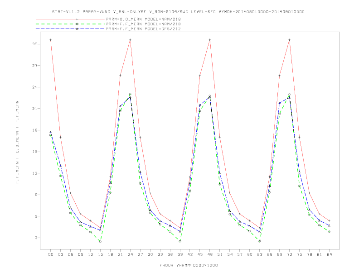Click the green circle minimum at hour 15
The image size is (359, 277).
100,242
